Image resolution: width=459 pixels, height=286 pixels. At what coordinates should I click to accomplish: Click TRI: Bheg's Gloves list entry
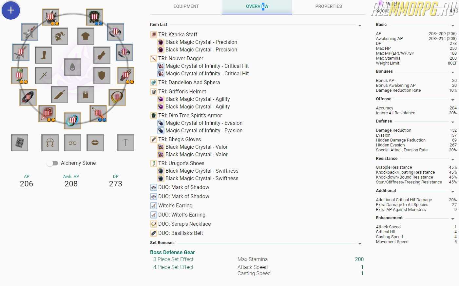click(x=180, y=139)
